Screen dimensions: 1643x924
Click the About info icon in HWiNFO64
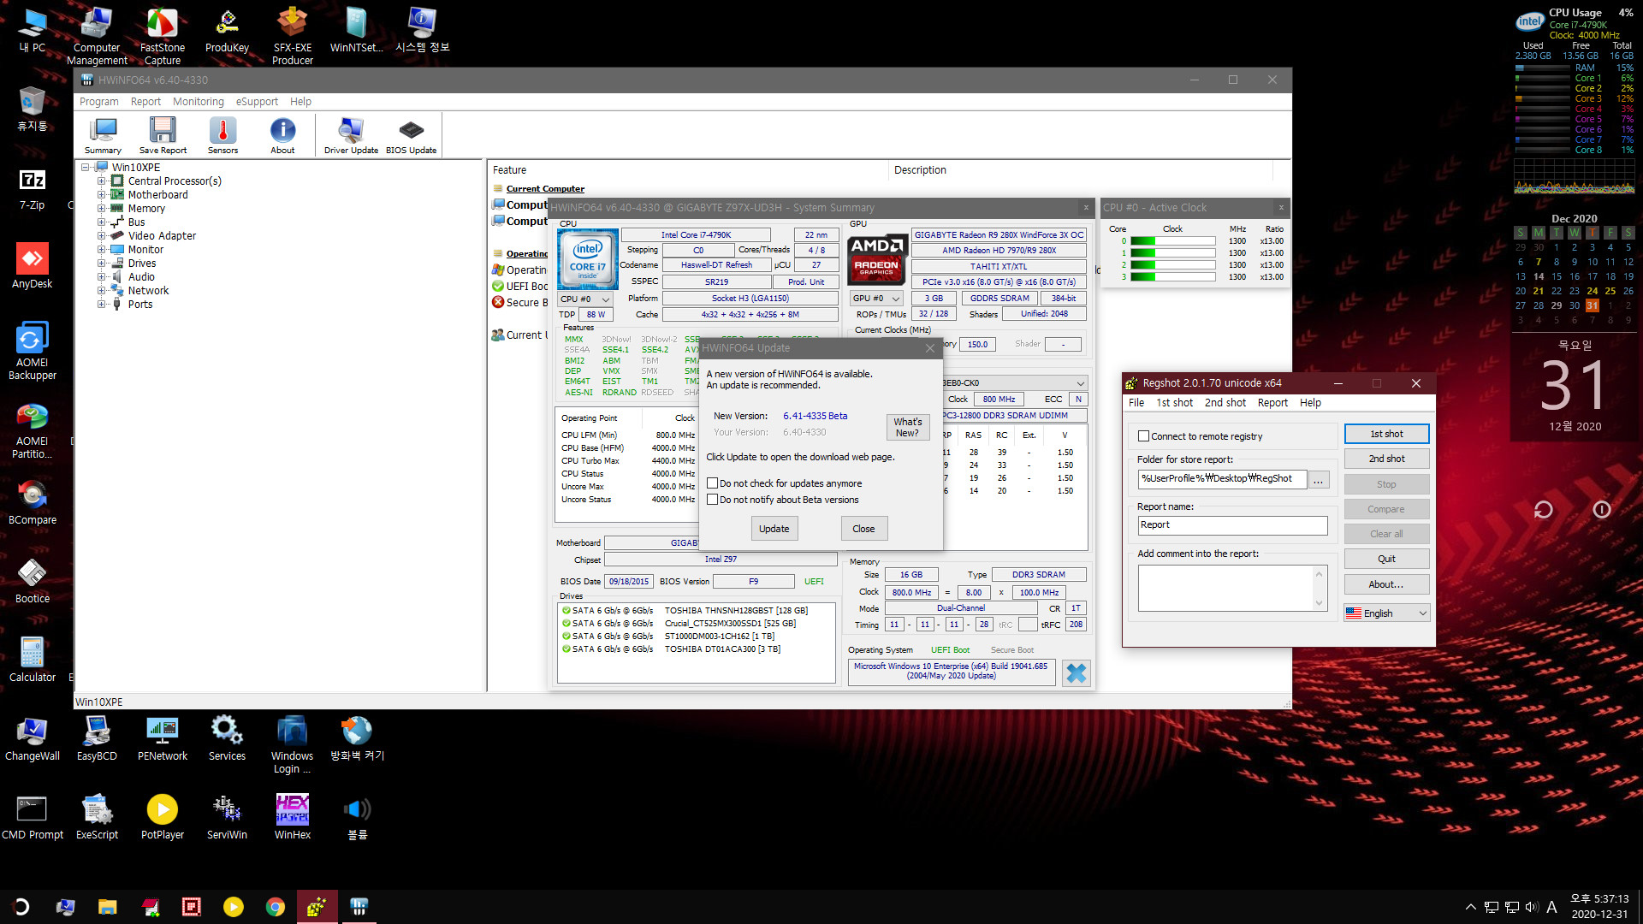pos(282,135)
